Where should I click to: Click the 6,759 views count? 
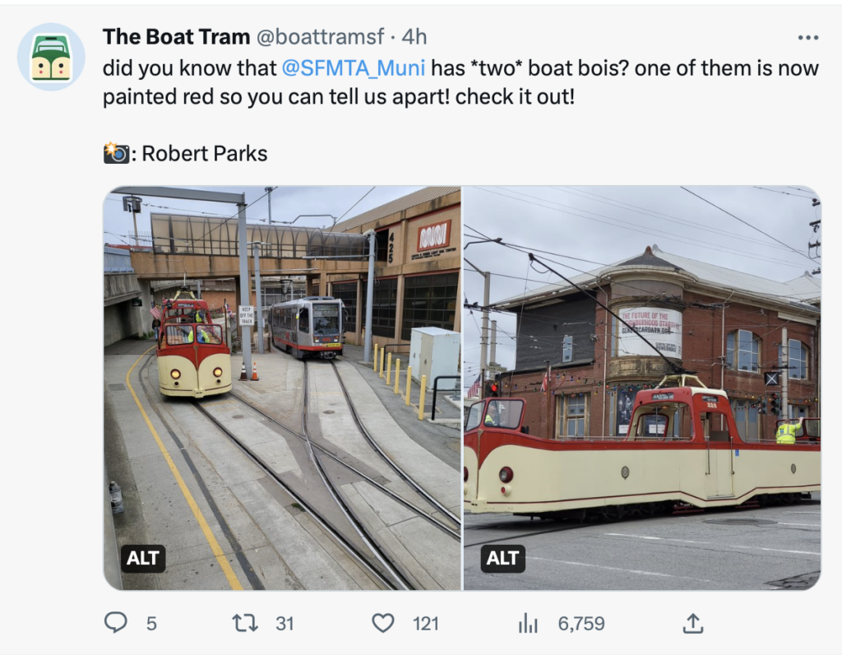(581, 624)
